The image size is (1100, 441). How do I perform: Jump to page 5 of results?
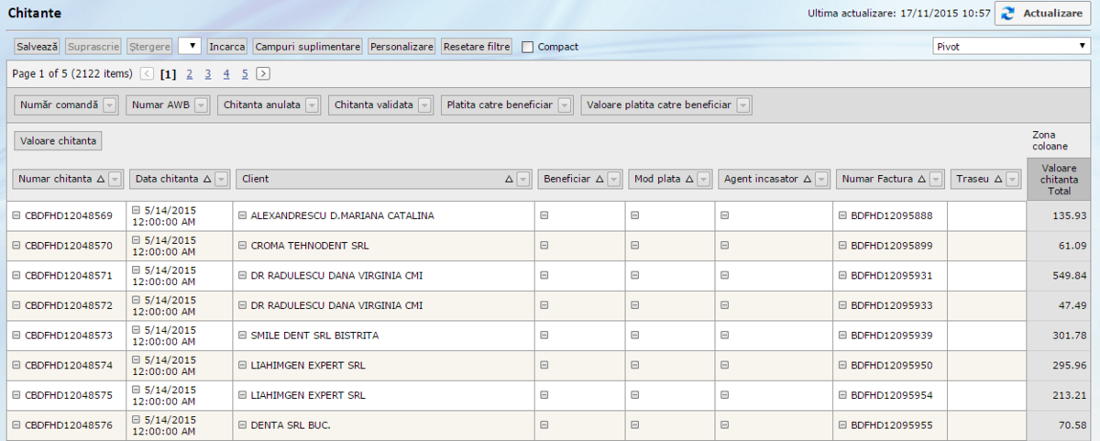(245, 73)
